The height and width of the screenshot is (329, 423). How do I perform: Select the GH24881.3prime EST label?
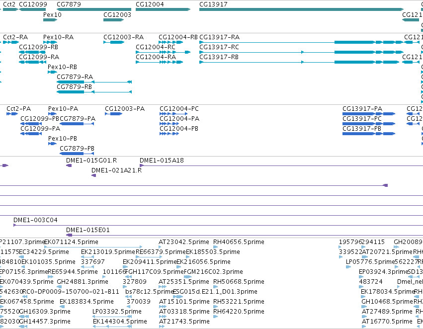[83, 282]
